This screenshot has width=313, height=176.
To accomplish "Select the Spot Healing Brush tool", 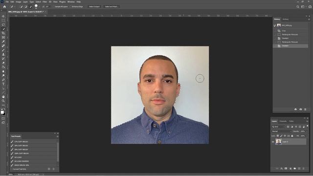I will pyautogui.click(x=3, y=45).
